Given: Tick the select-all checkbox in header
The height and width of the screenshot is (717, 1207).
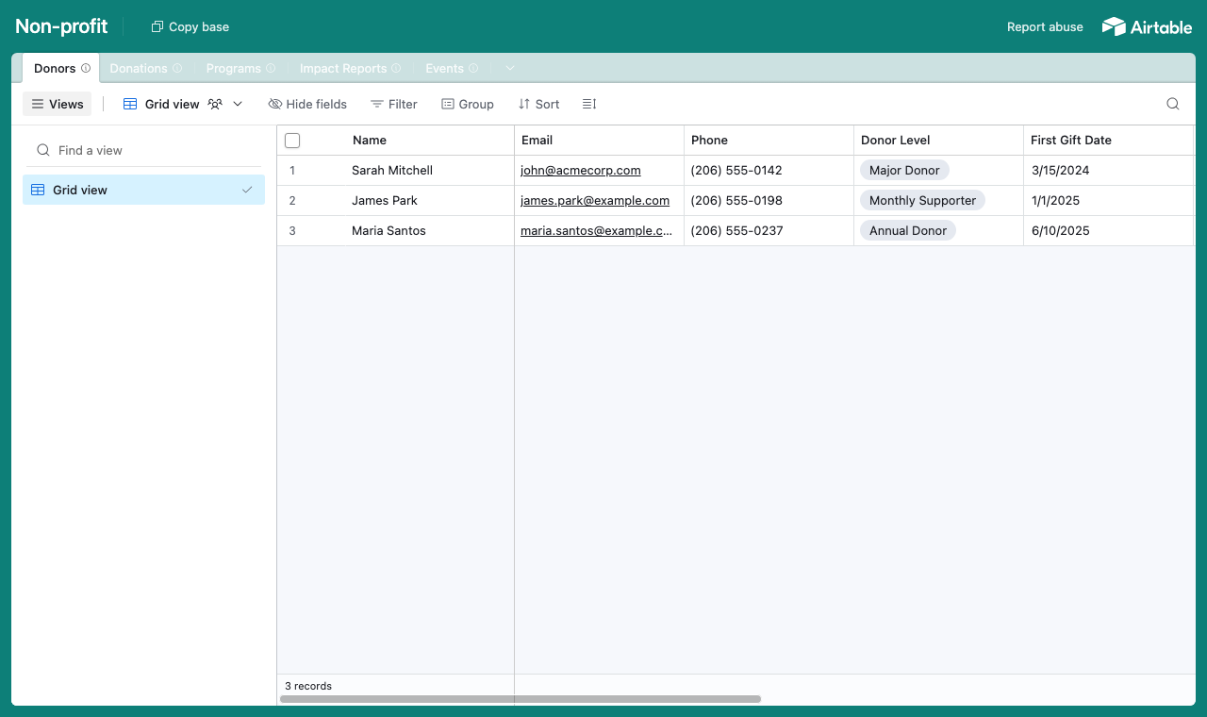Looking at the screenshot, I should pyautogui.click(x=292, y=141).
